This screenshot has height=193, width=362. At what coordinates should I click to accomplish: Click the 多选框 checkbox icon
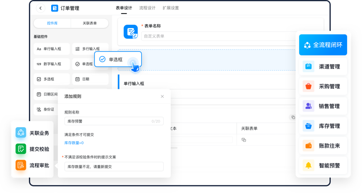39,79
